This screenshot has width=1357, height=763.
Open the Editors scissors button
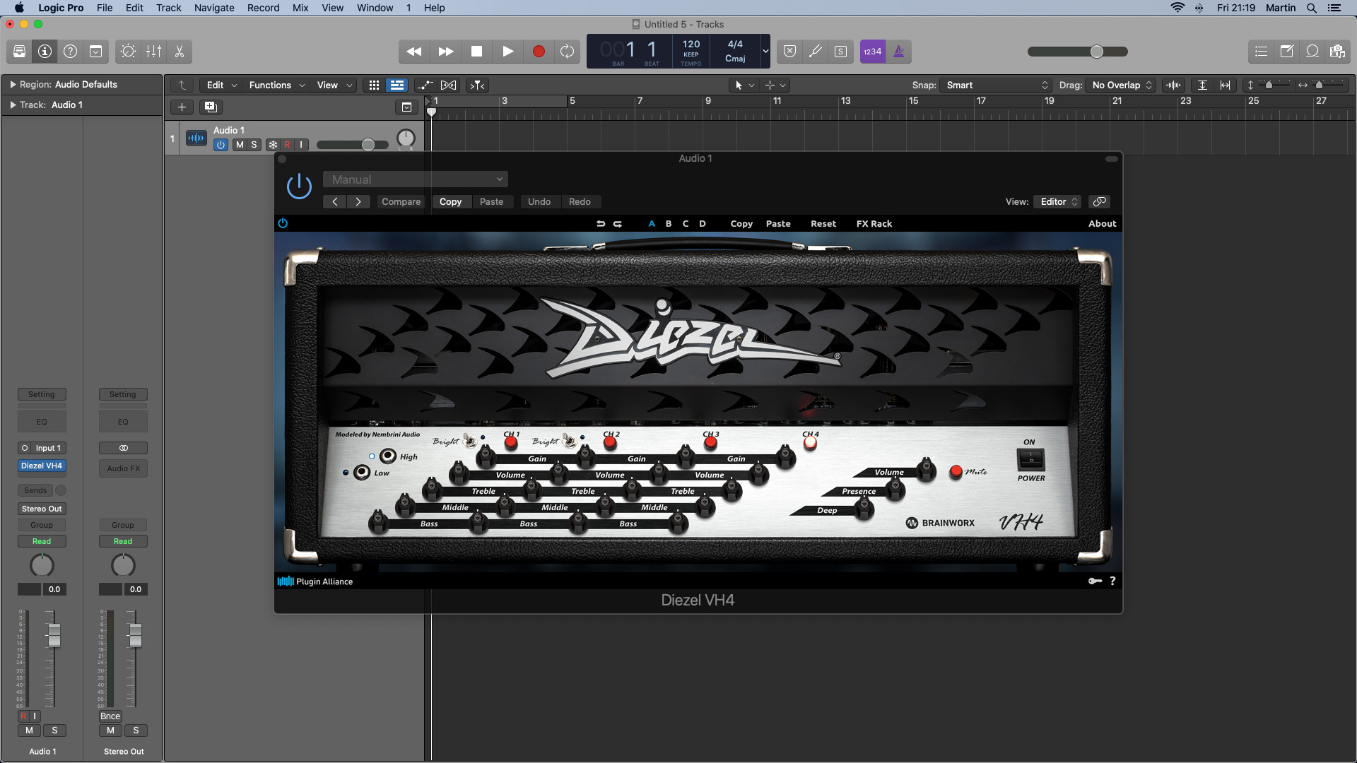pyautogui.click(x=179, y=52)
